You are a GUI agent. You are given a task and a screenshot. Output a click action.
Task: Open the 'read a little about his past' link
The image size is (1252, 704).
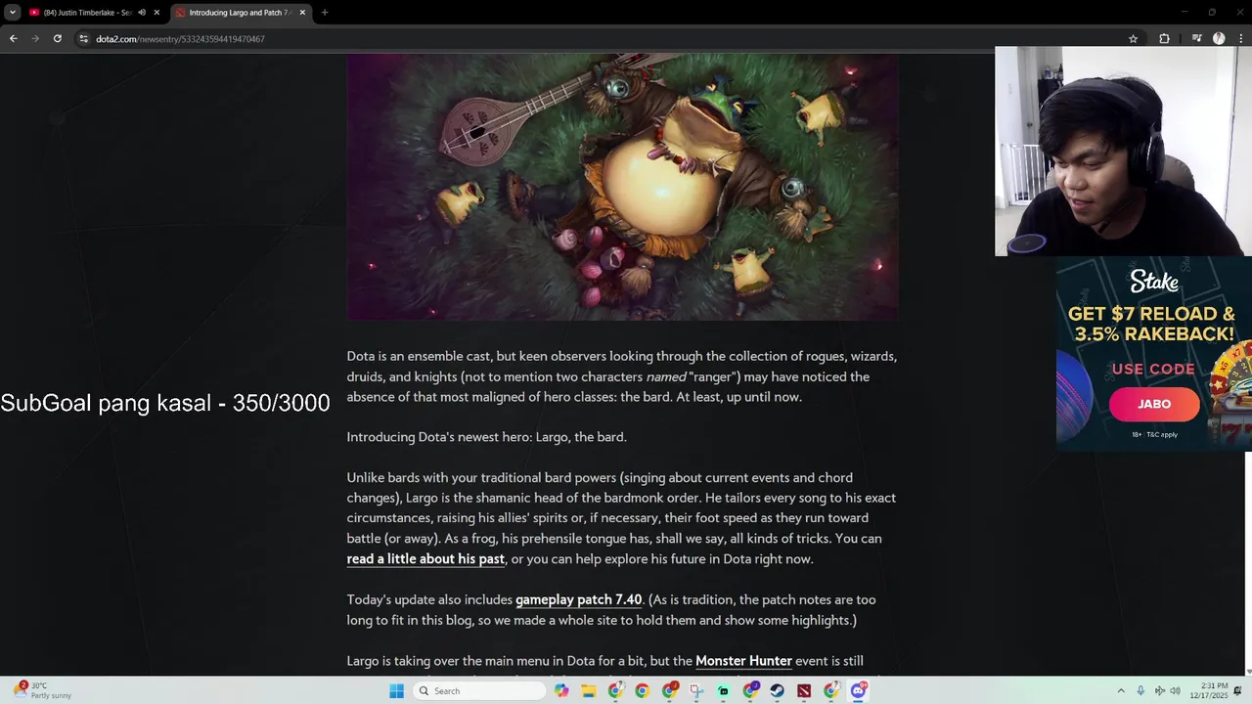click(x=425, y=559)
